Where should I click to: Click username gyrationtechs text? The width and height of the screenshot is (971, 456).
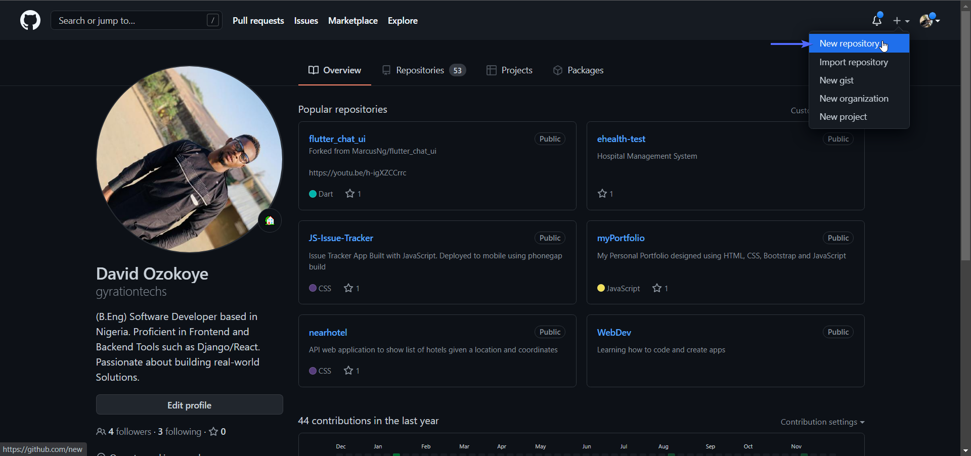(131, 292)
